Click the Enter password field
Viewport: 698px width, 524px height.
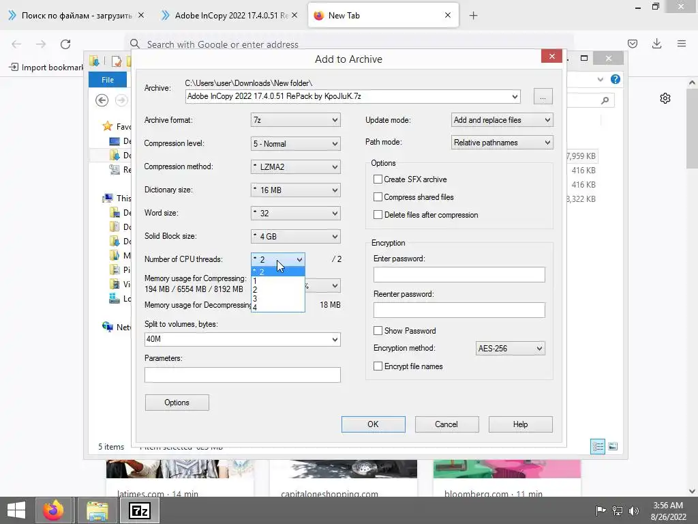pyautogui.click(x=459, y=274)
